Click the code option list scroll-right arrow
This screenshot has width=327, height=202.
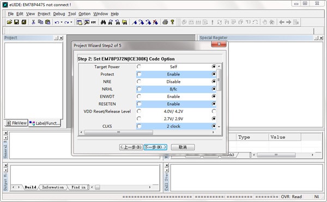(213, 132)
